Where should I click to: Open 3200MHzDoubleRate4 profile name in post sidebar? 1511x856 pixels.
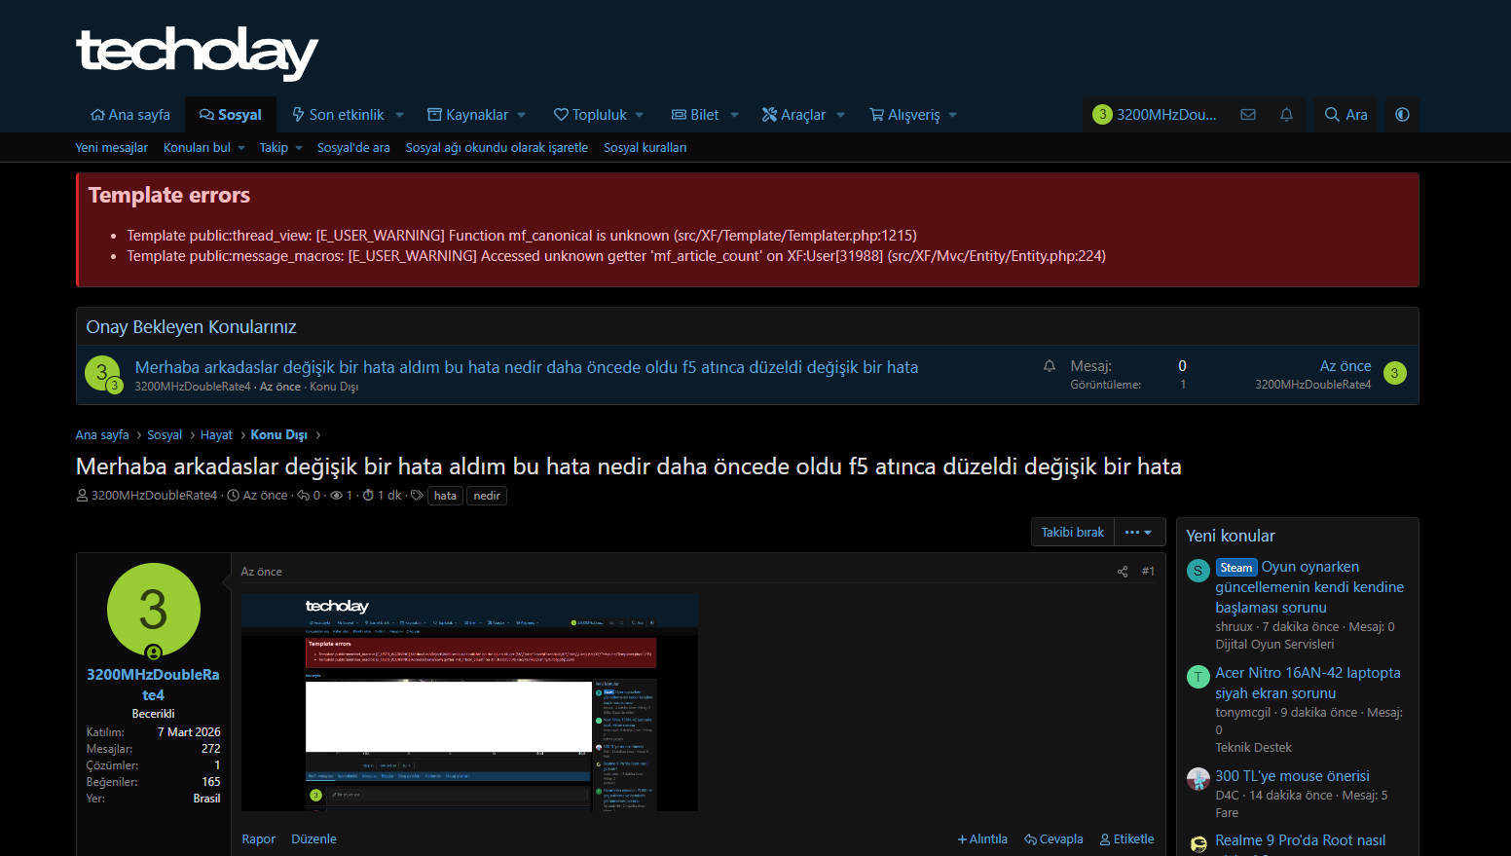click(x=153, y=685)
